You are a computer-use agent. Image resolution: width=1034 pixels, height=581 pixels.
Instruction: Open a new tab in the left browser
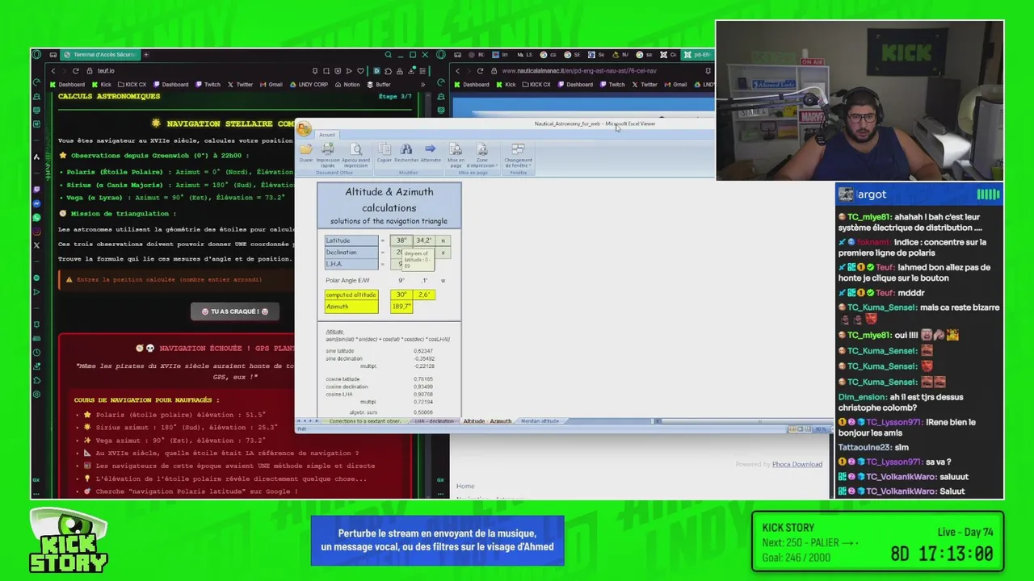tap(146, 55)
